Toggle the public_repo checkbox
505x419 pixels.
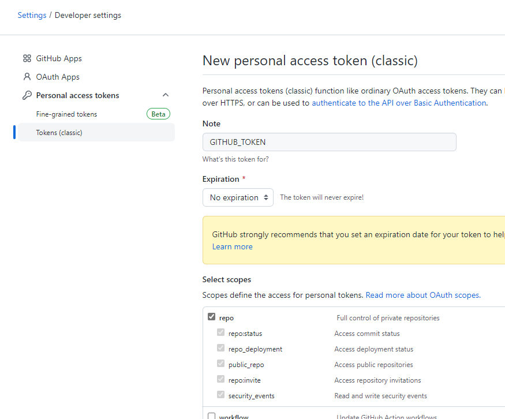coord(220,363)
